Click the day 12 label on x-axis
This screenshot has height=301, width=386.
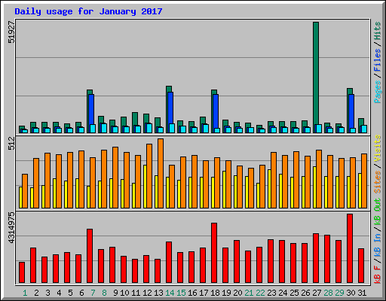click(x=147, y=293)
